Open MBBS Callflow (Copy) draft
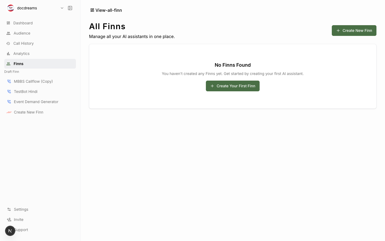The image size is (385, 241). [40, 81]
